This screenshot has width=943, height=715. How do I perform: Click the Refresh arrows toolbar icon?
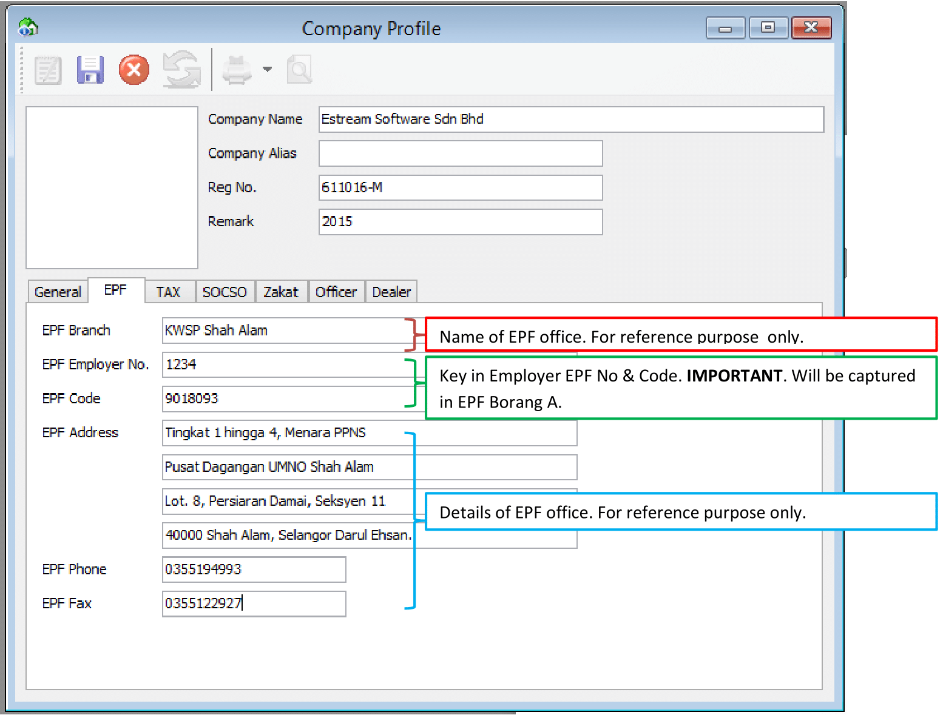coord(181,70)
